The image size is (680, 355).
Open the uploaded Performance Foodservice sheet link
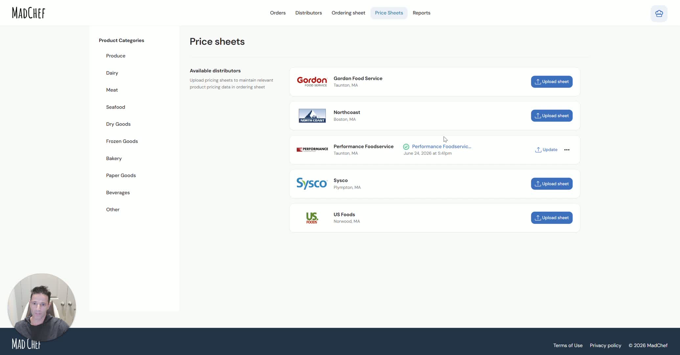tap(442, 147)
